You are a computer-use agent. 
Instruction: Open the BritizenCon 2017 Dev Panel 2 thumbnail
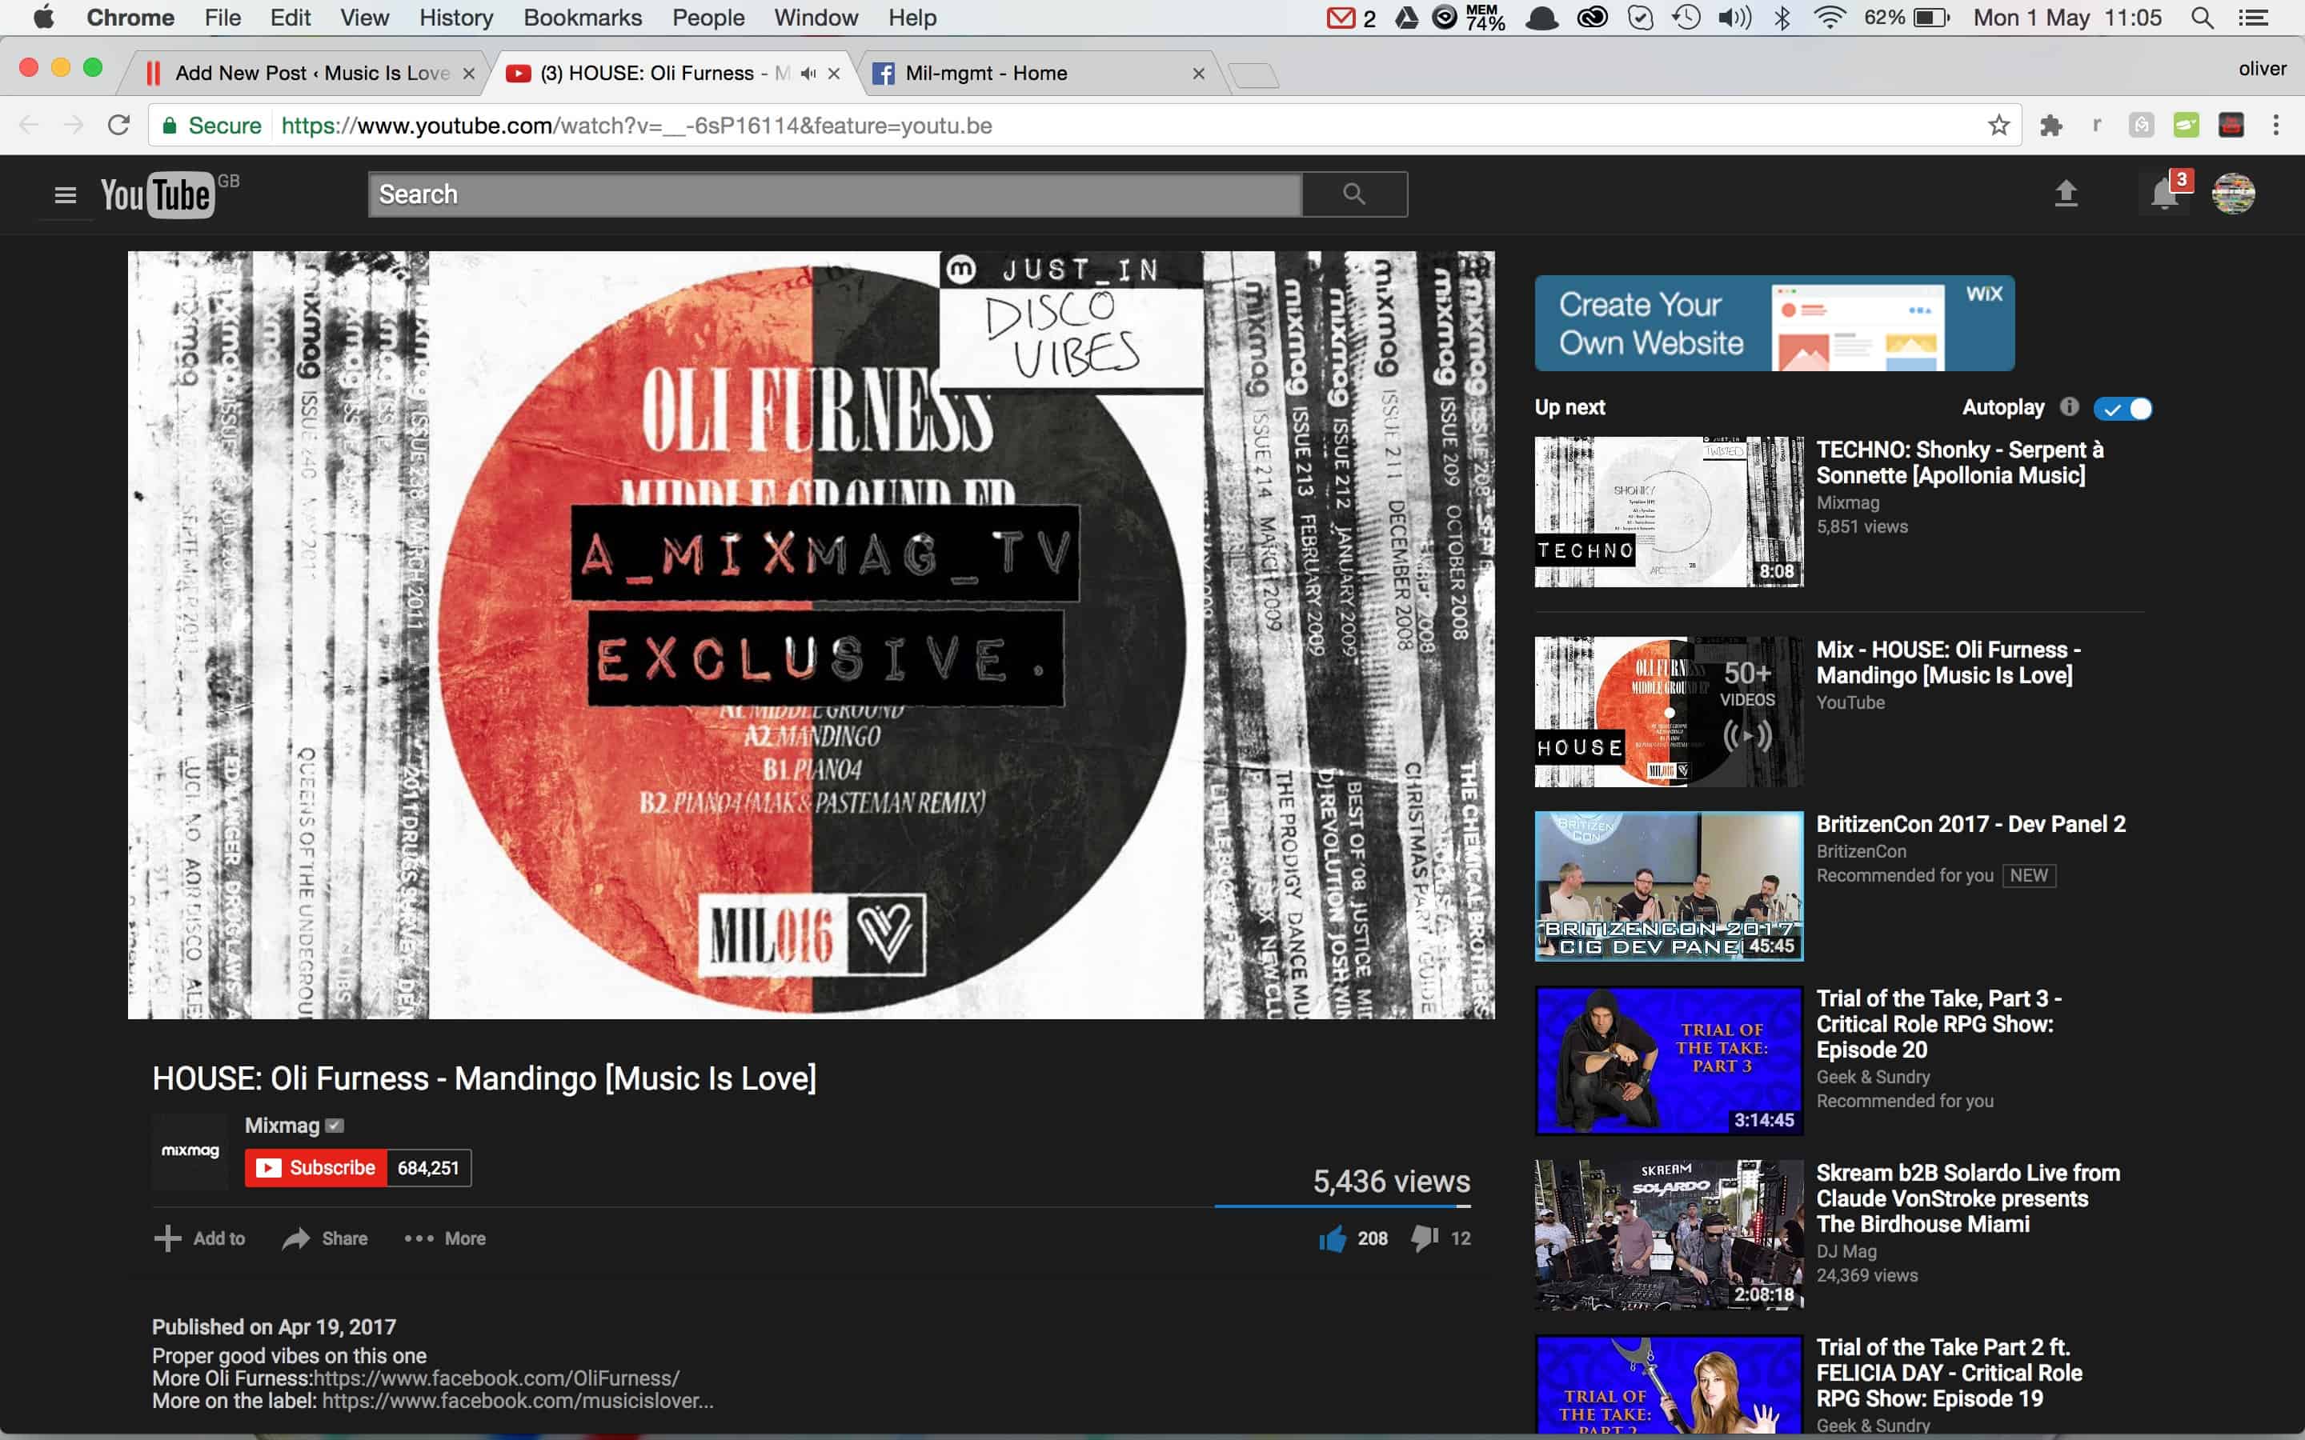point(1669,886)
